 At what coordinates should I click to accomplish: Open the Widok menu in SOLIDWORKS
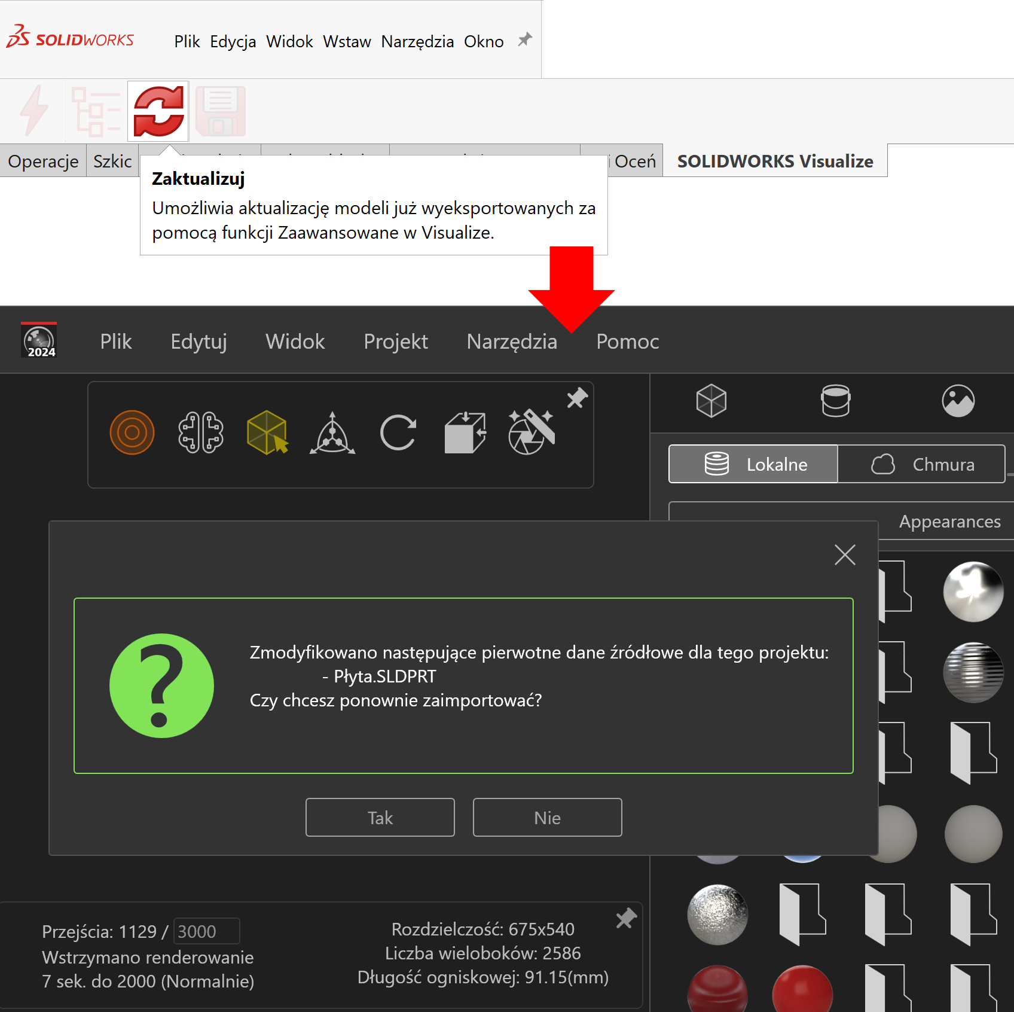(x=289, y=41)
